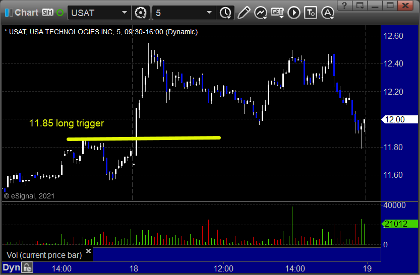Screen dimensions: 420x275
Task: Toggle the SIM mode badge
Action: click(47, 13)
